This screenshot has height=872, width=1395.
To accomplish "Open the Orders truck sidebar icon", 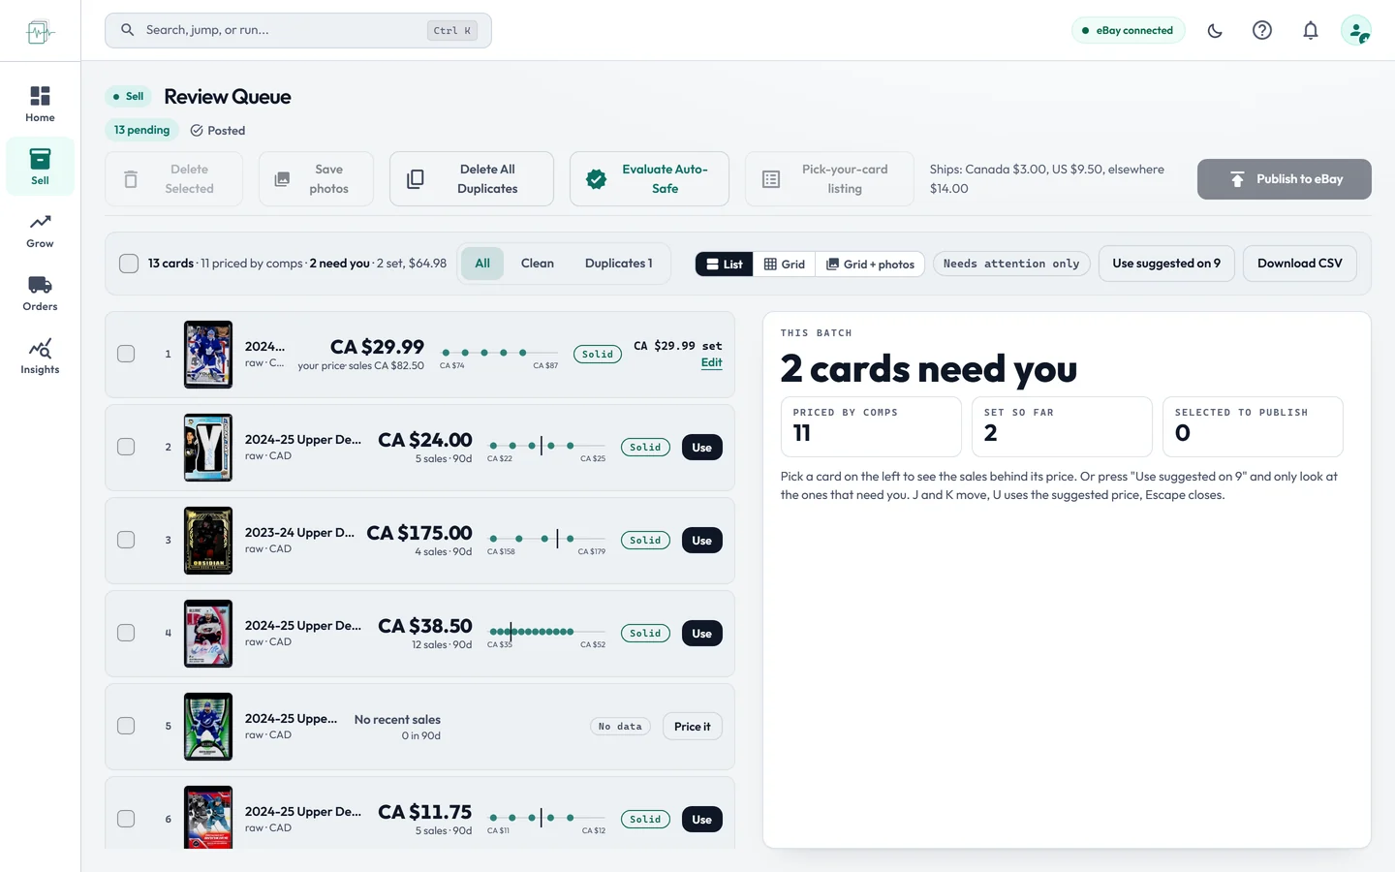I will click(x=40, y=293).
